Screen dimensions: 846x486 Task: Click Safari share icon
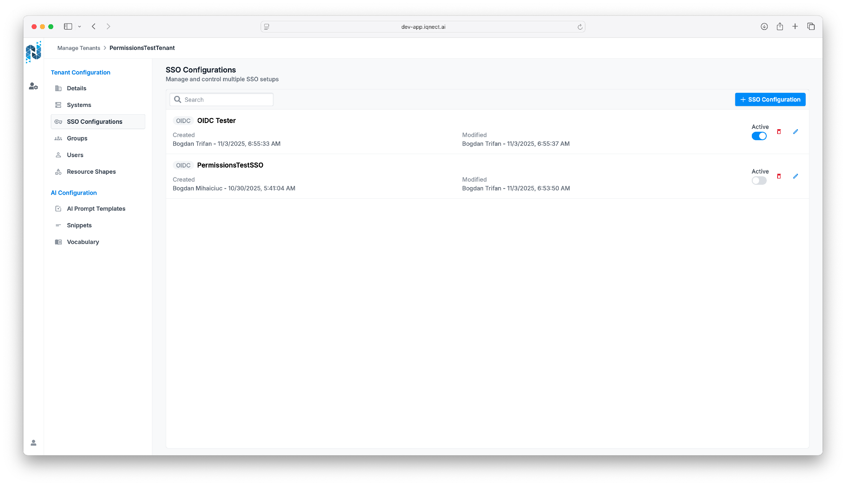coord(779,26)
